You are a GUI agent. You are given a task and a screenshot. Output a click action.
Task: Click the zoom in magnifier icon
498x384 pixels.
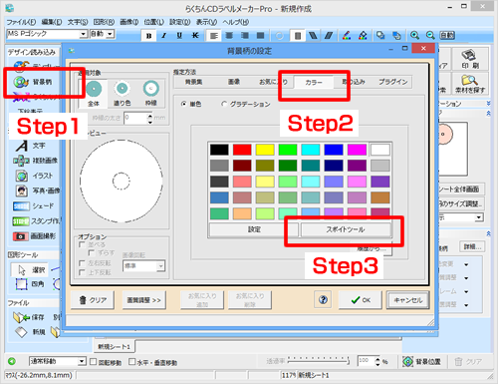tap(414, 35)
